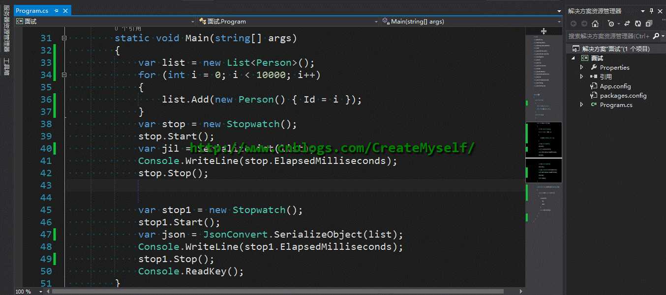
Task: Collapse the 面试 project node arrow
Action: coord(573,58)
